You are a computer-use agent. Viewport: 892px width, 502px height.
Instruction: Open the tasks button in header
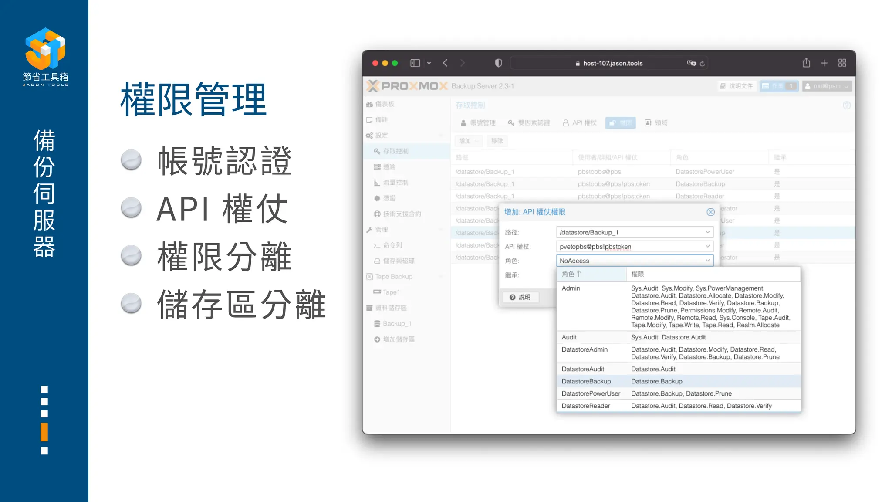[779, 86]
